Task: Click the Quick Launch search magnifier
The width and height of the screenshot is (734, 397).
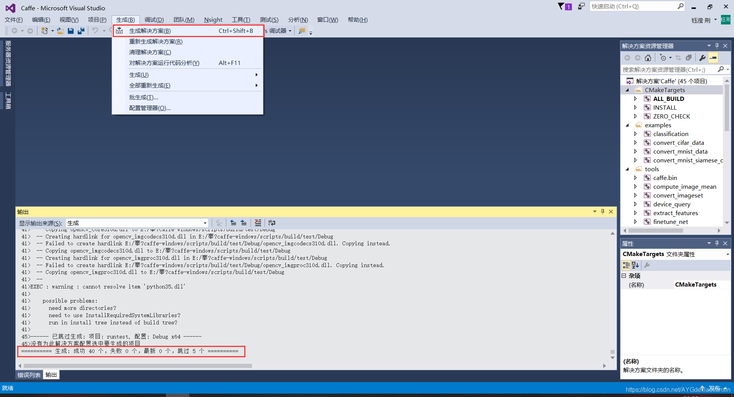Action: 680,6
